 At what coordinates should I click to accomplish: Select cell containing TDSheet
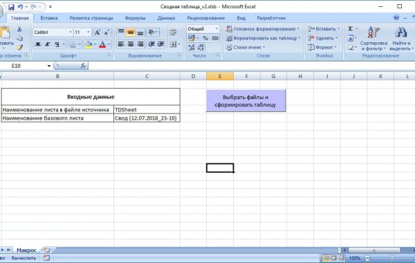click(x=147, y=109)
